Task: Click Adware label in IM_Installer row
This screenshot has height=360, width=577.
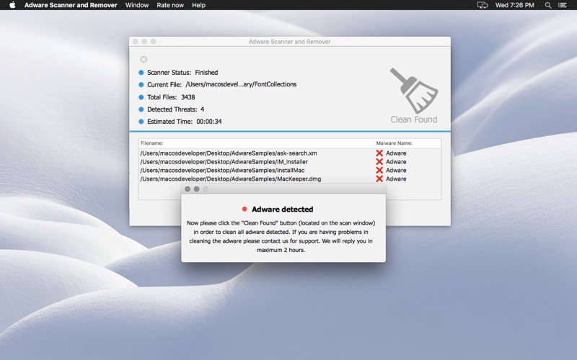Action: pyautogui.click(x=396, y=161)
